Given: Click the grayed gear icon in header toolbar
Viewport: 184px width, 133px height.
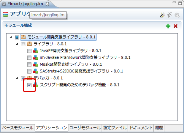Looking at the screenshot, I should point(177,15).
